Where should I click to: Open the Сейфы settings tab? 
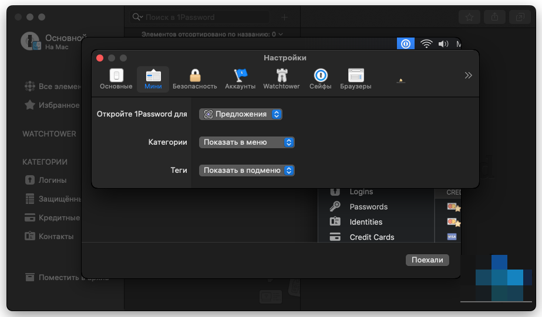pyautogui.click(x=320, y=79)
